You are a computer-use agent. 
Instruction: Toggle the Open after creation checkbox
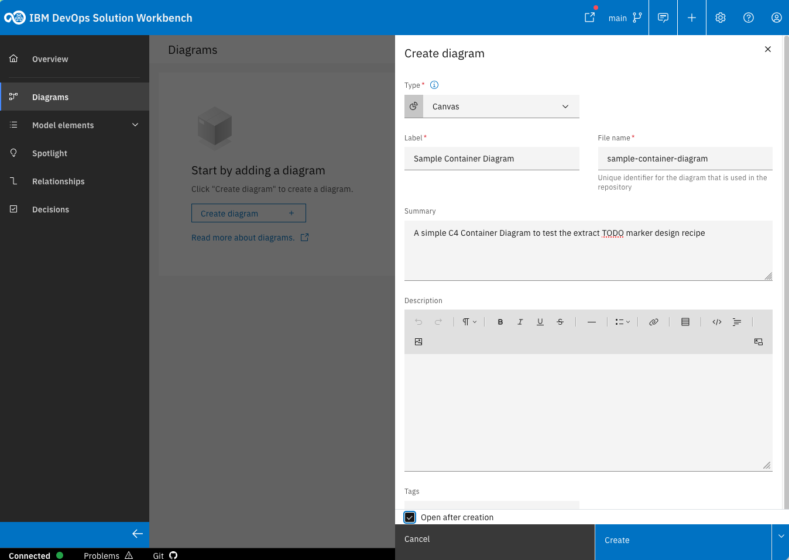[410, 517]
